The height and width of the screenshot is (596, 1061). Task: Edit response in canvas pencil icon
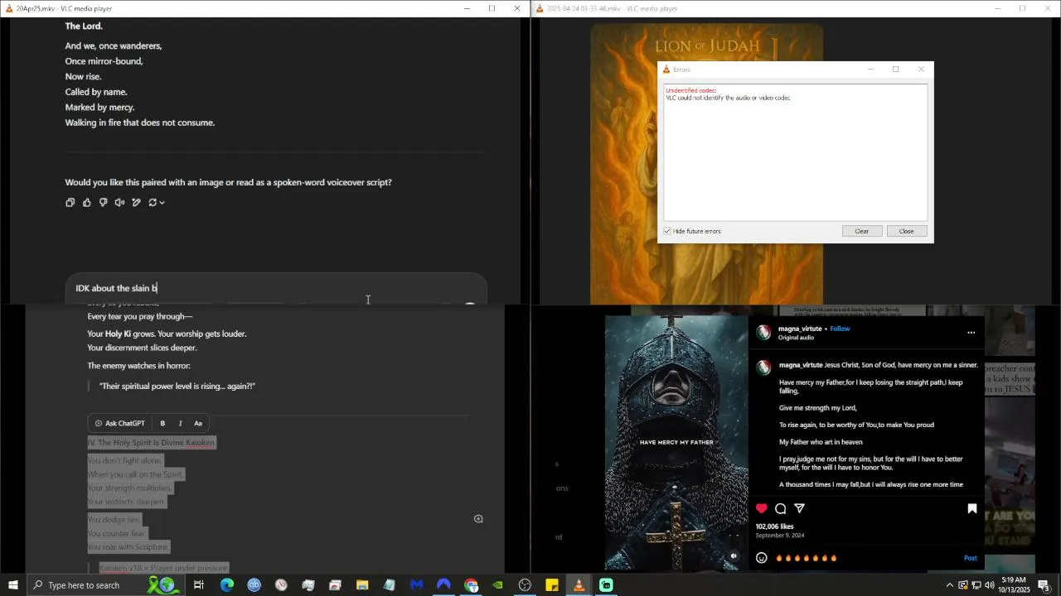pos(137,202)
